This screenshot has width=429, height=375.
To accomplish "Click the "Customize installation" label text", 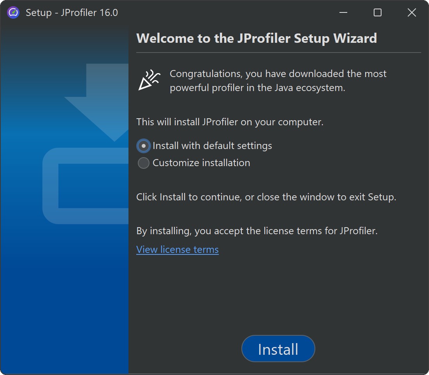I will pos(201,163).
